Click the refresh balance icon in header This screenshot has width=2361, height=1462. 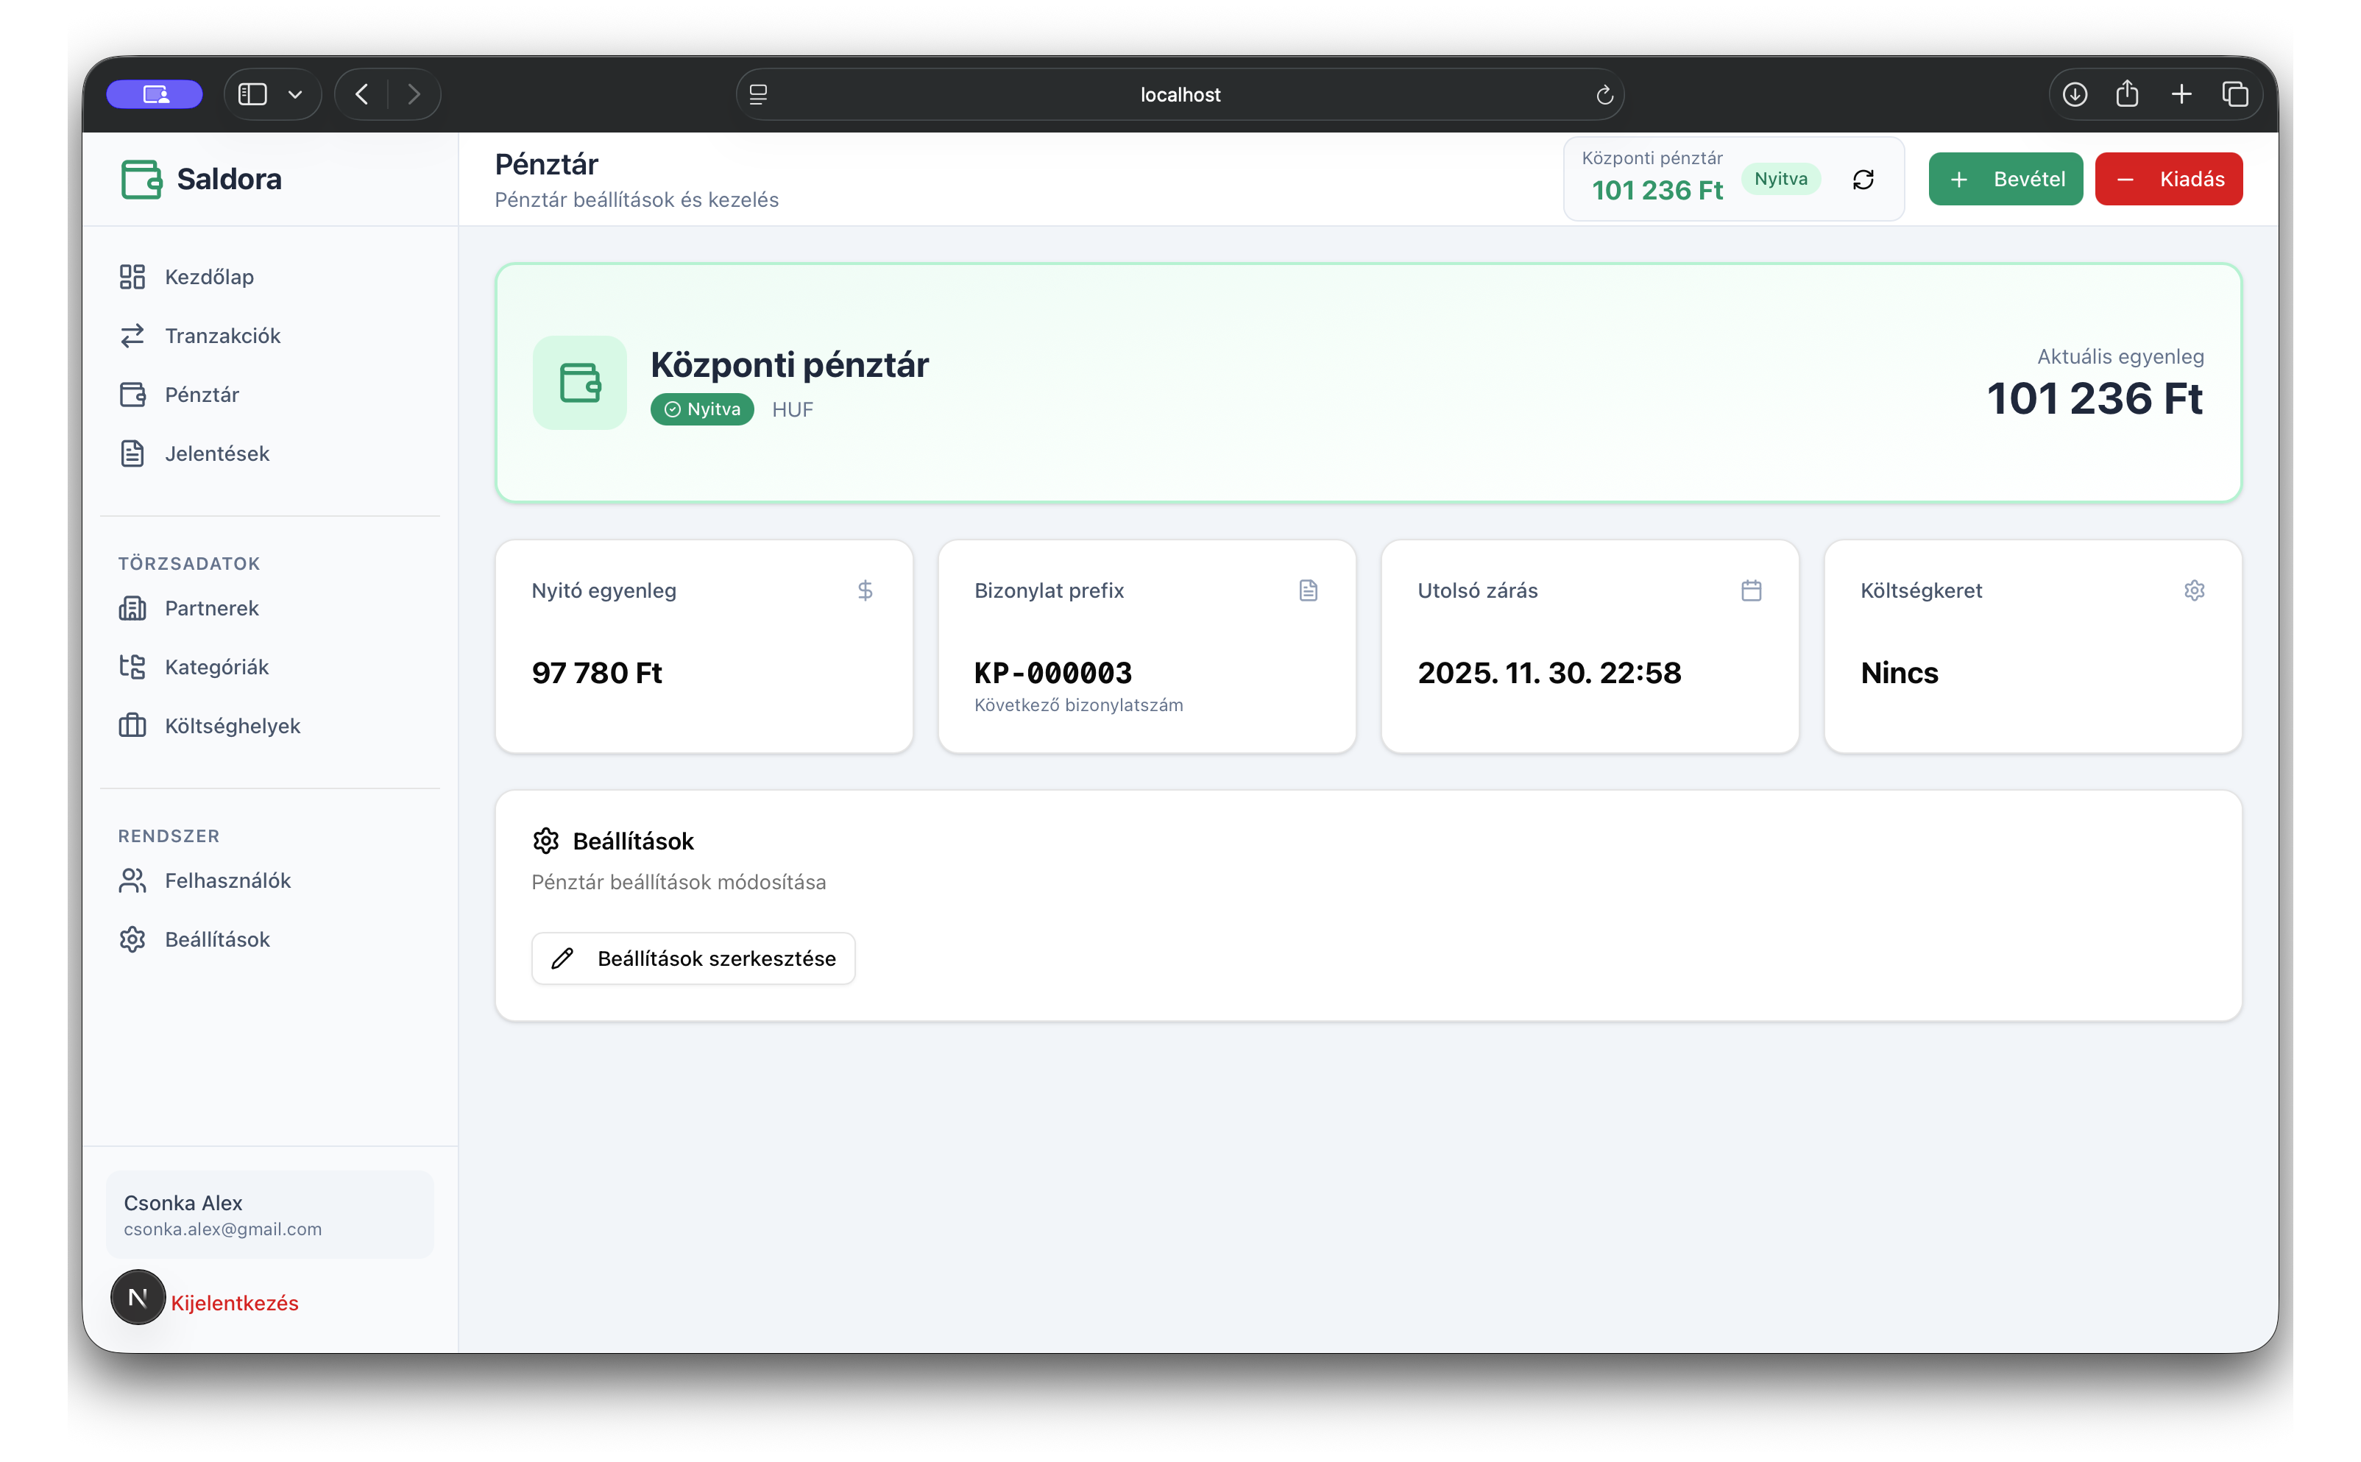point(1862,180)
